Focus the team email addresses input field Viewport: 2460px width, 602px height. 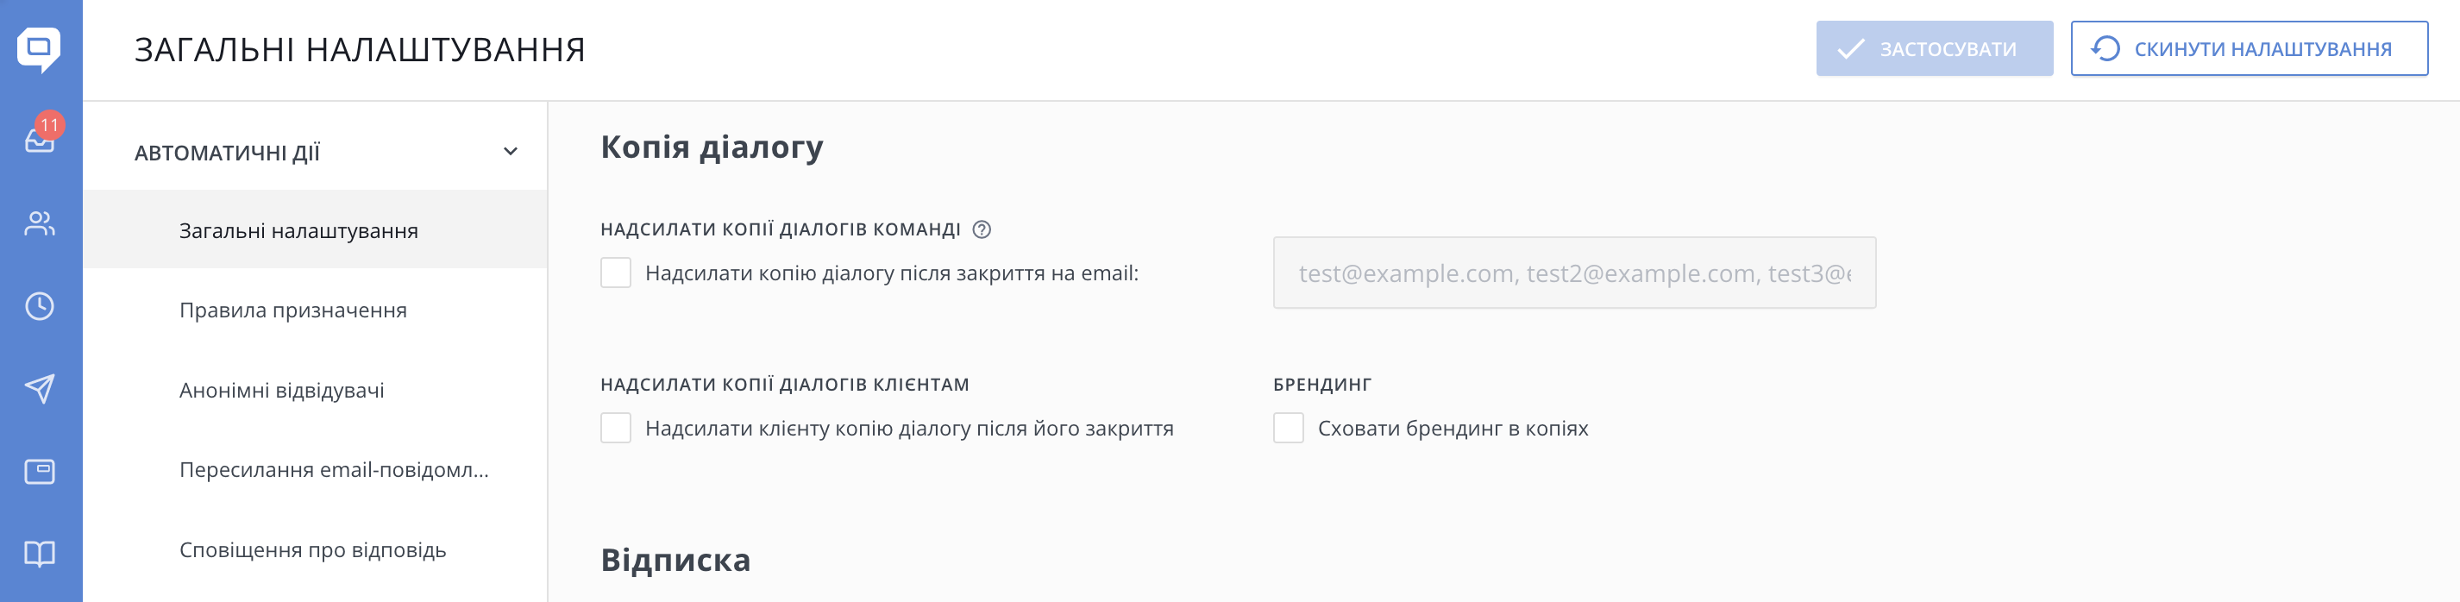(1574, 273)
